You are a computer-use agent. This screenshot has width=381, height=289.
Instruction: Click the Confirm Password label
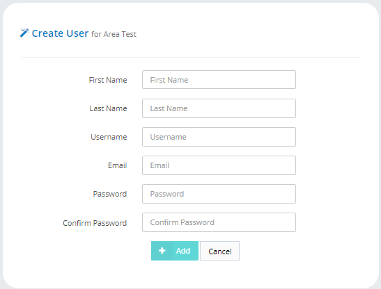point(95,223)
